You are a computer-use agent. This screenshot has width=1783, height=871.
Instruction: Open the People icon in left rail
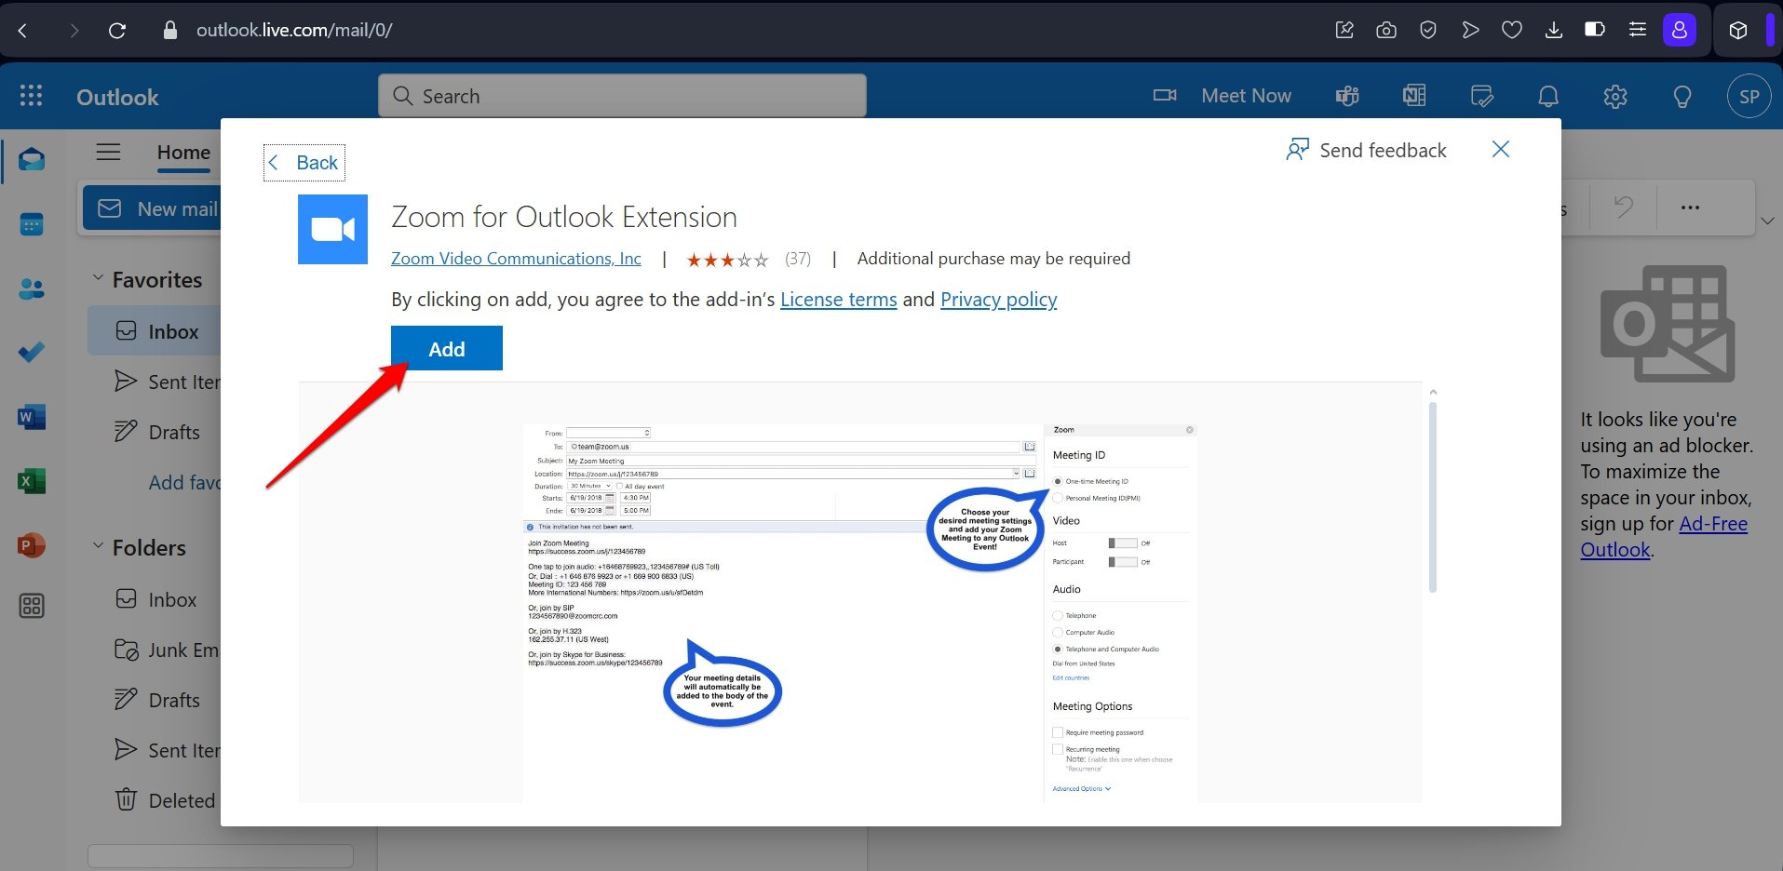32,289
